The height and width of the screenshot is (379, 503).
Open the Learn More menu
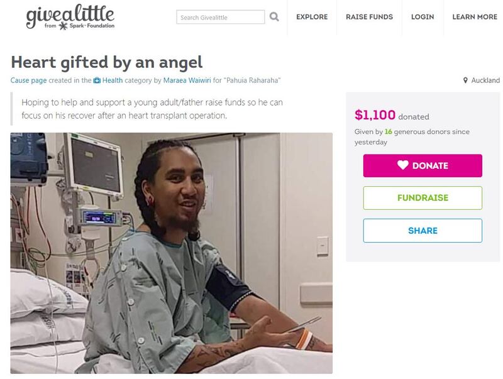tap(475, 17)
